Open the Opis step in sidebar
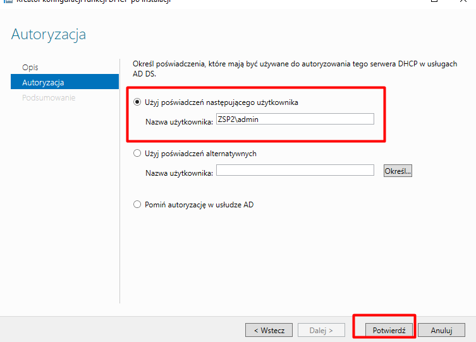476x342 pixels. coord(30,67)
